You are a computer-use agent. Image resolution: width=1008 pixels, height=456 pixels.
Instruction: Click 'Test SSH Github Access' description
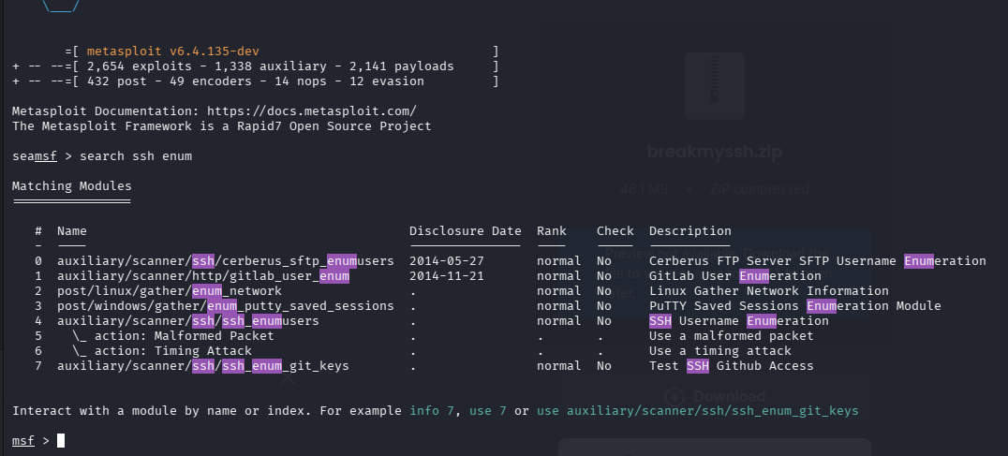731,365
